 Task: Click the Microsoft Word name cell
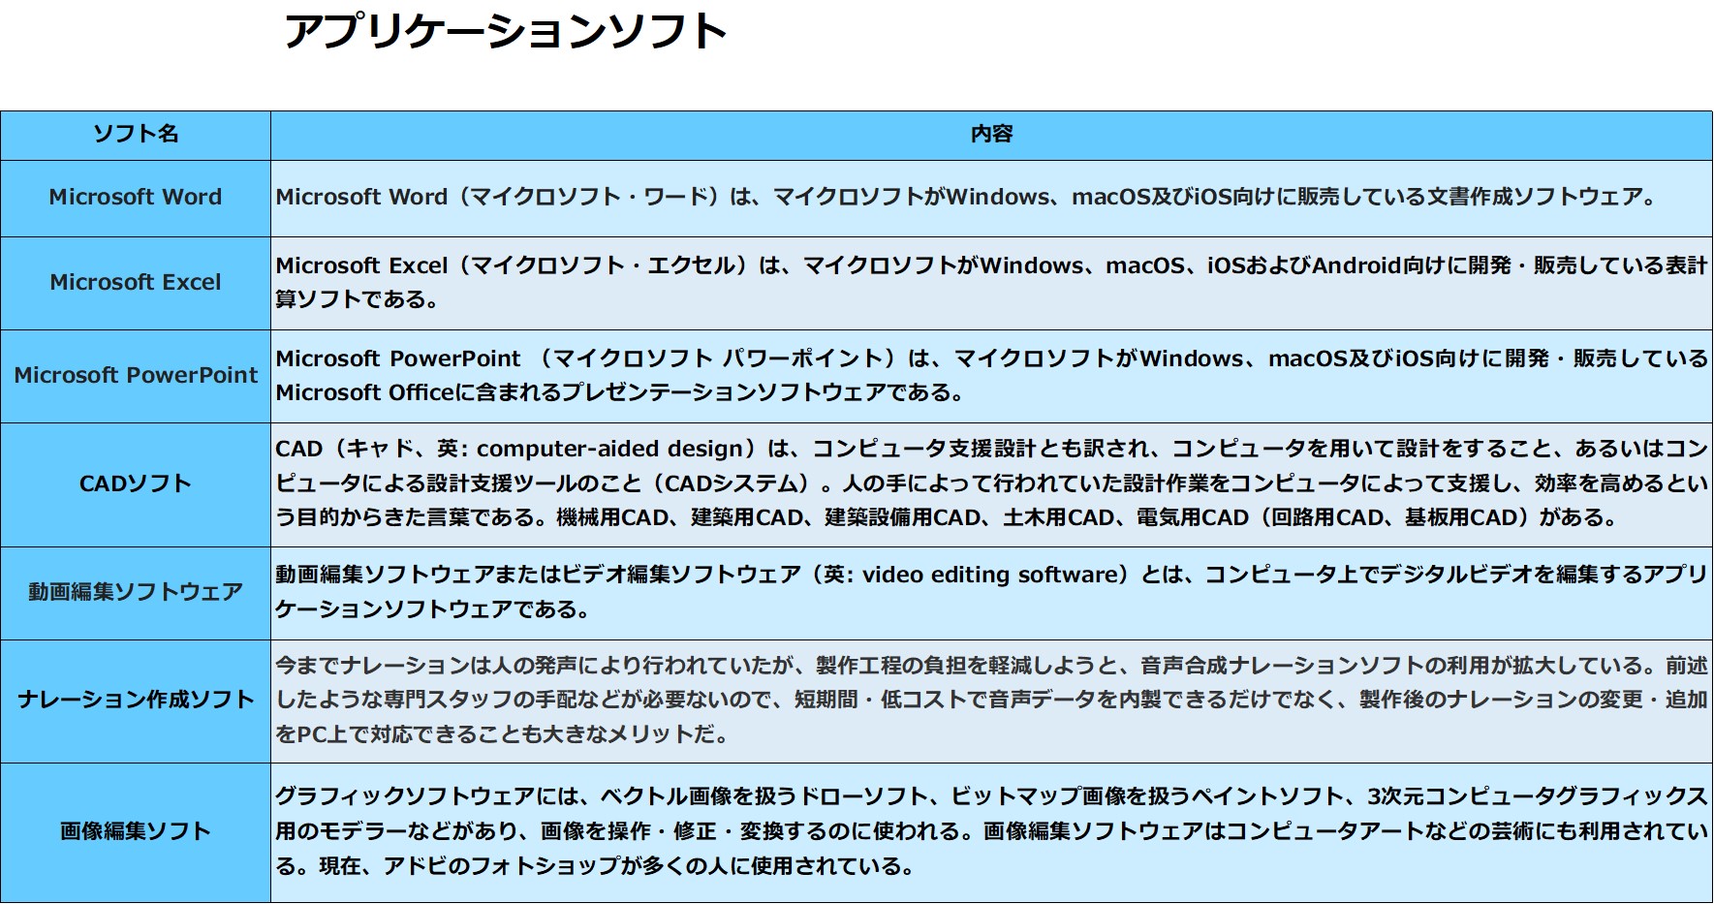pos(136,198)
